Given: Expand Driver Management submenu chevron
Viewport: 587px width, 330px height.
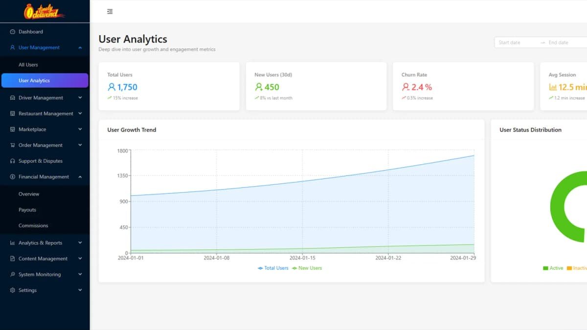Looking at the screenshot, I should point(80,98).
